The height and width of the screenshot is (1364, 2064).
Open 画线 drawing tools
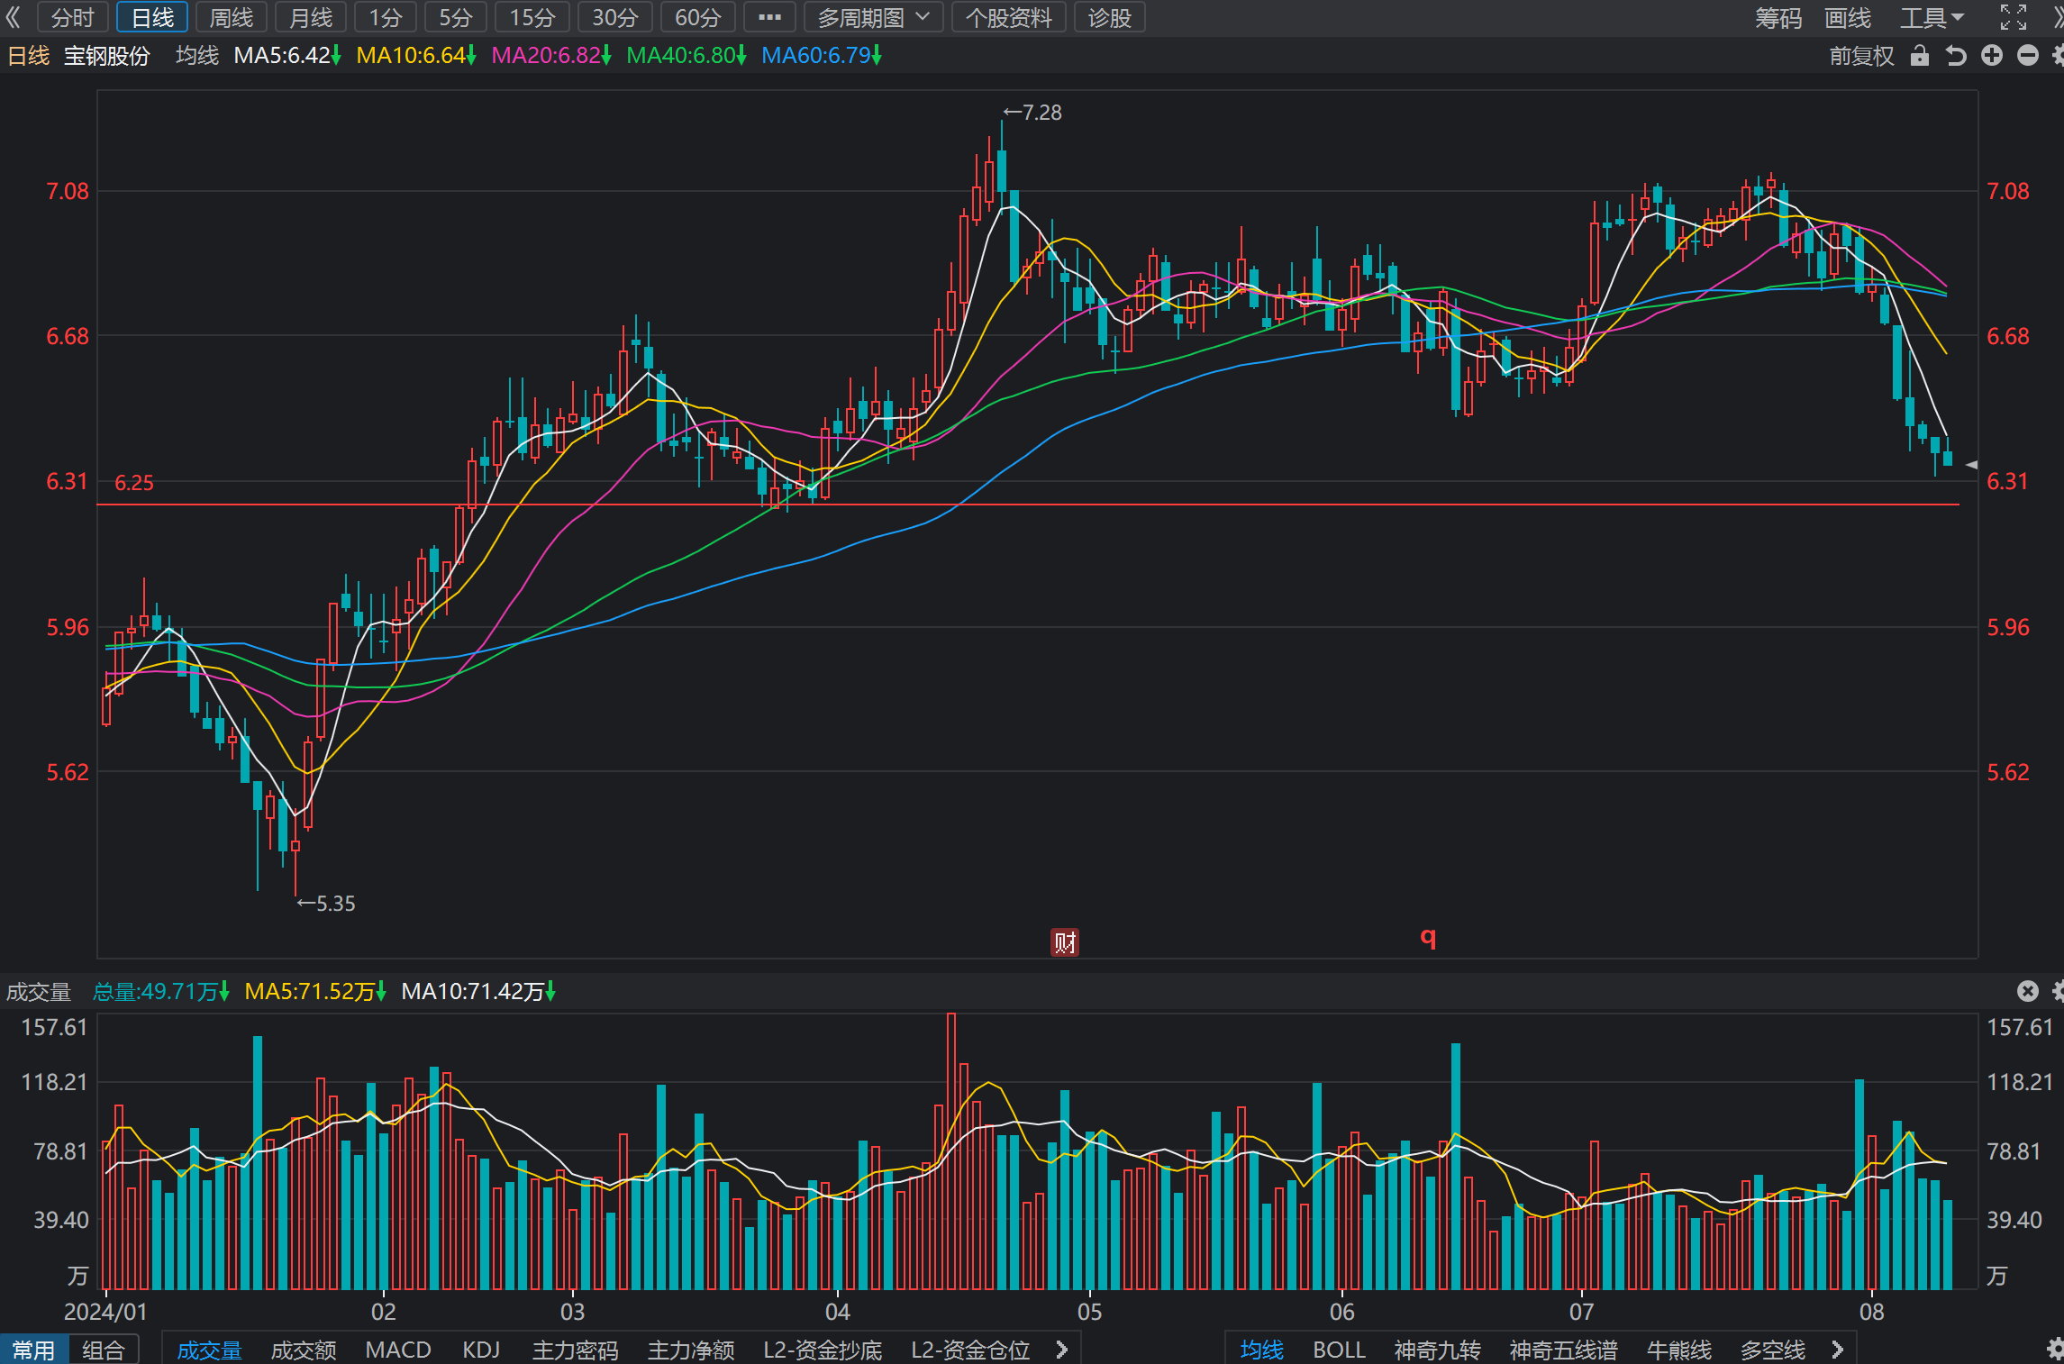(1848, 17)
